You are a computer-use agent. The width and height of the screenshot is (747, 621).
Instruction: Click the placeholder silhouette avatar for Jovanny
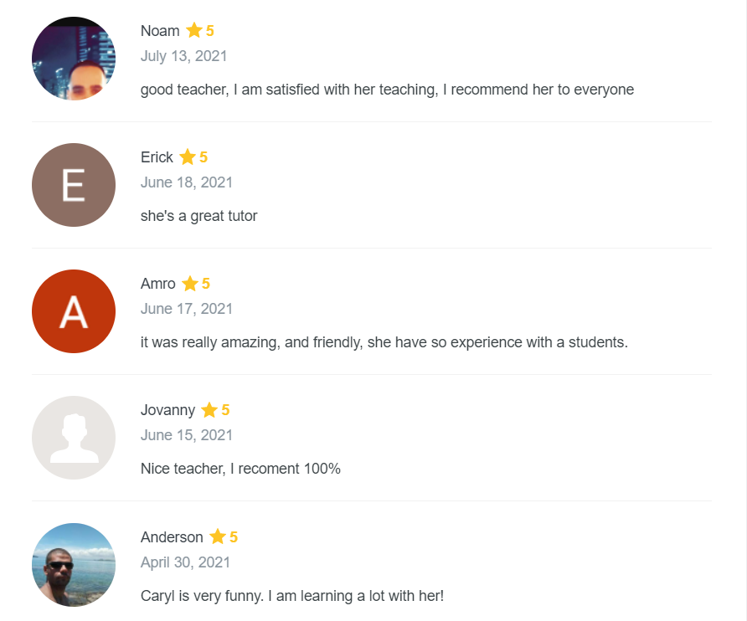coord(74,438)
